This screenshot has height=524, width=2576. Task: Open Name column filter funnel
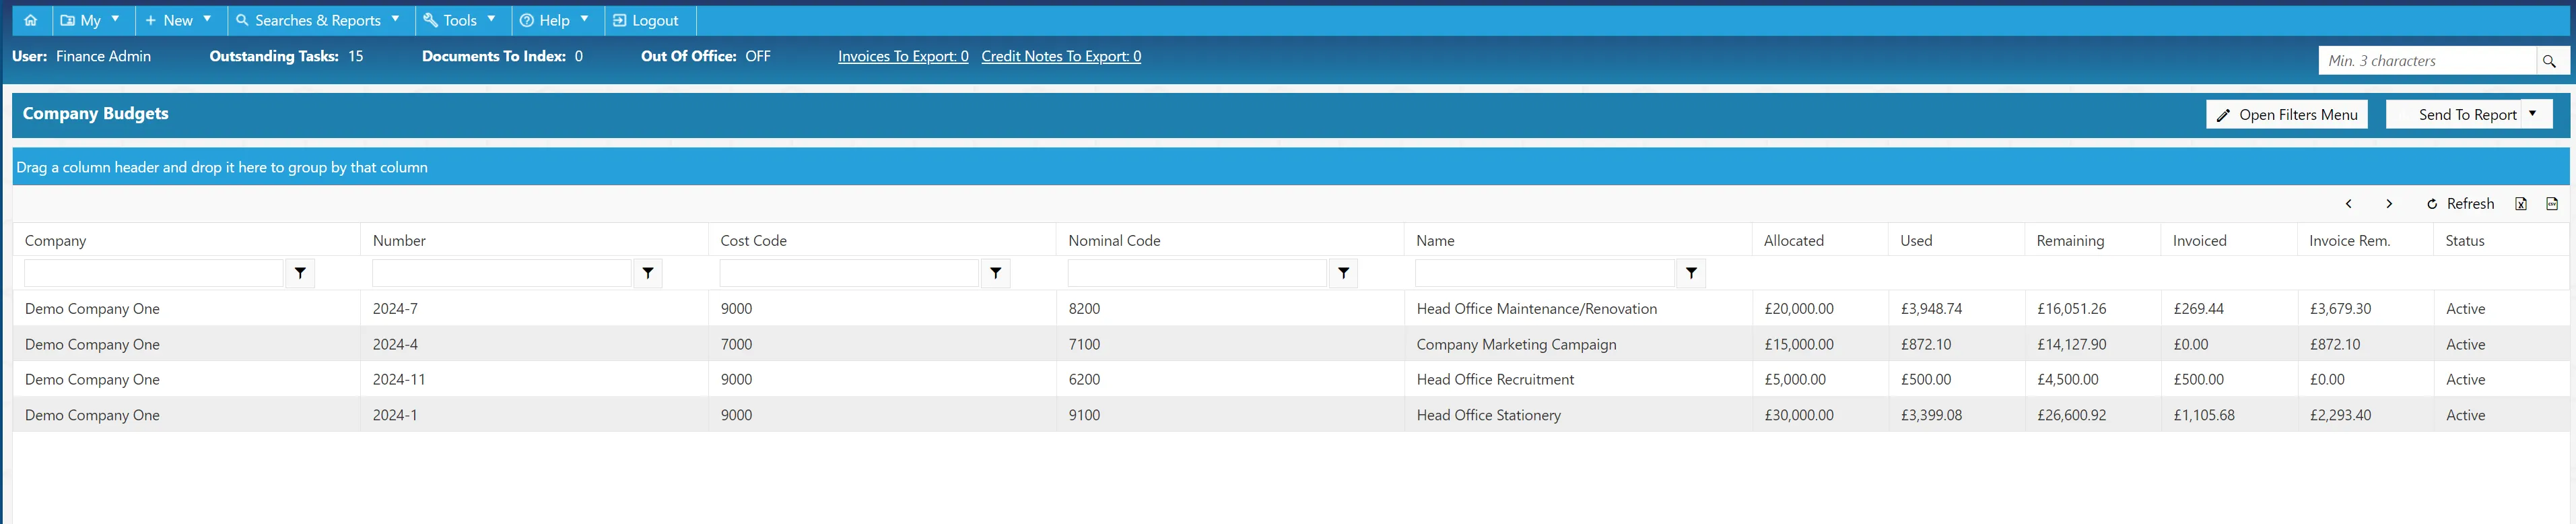(1691, 273)
